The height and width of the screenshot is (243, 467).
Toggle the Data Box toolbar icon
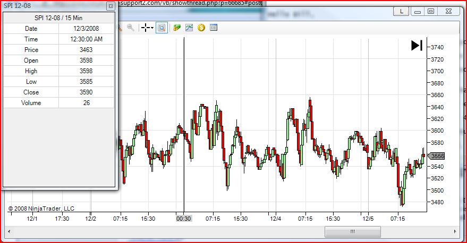point(162,28)
